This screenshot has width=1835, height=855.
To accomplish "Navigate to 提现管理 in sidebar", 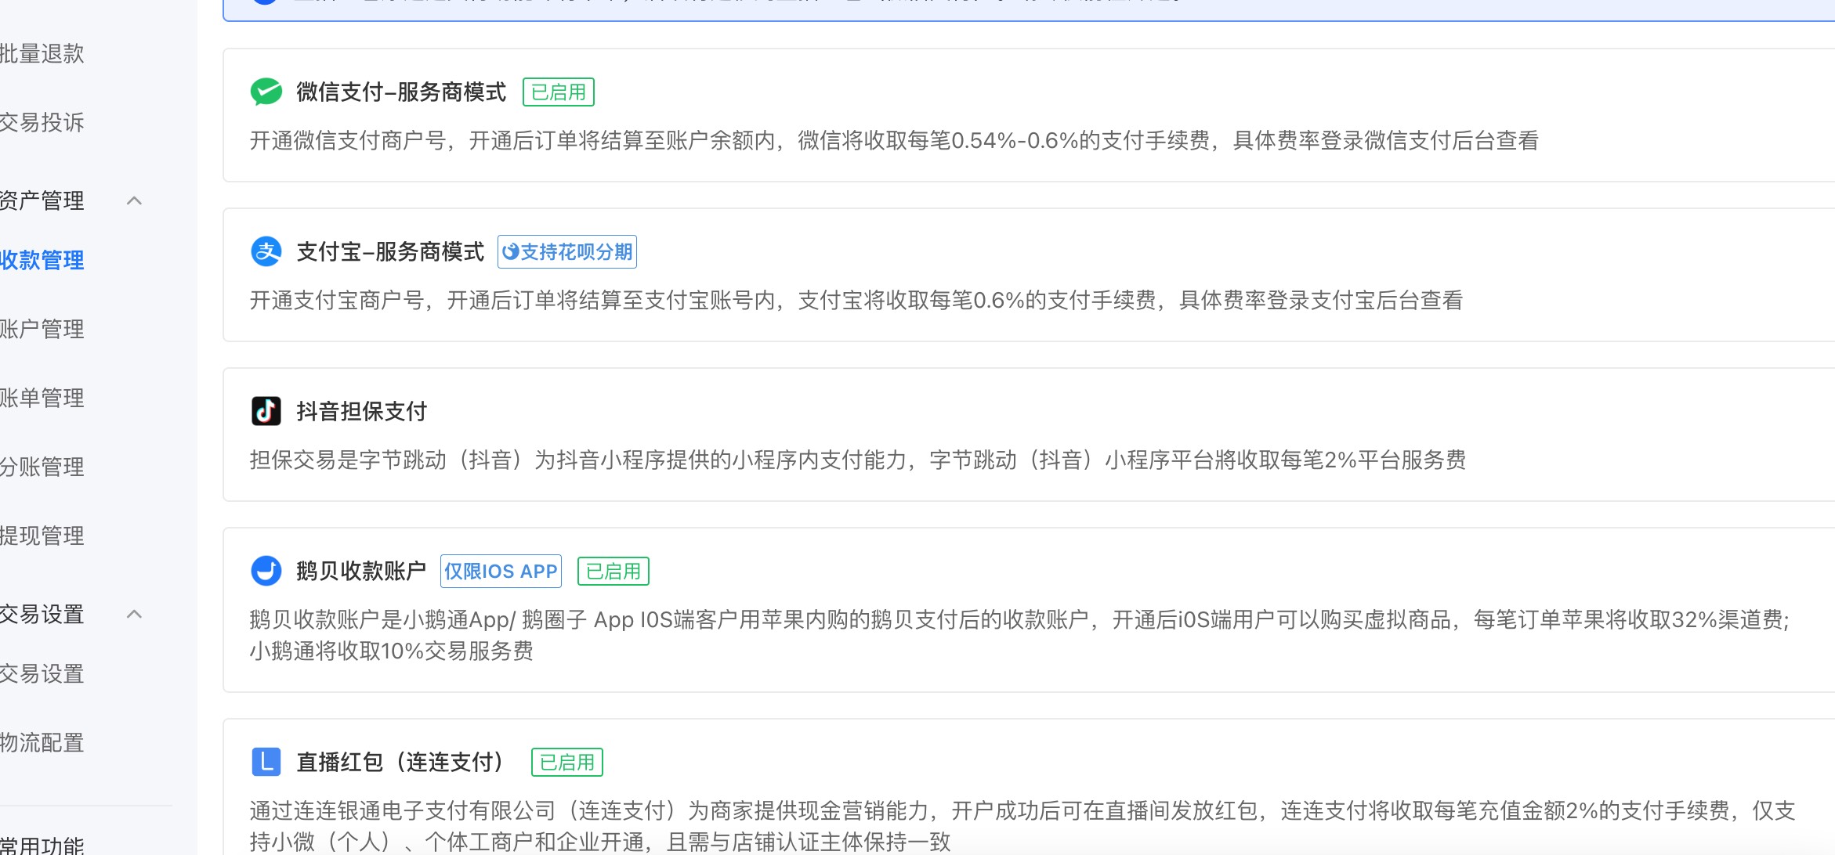I will [x=42, y=536].
